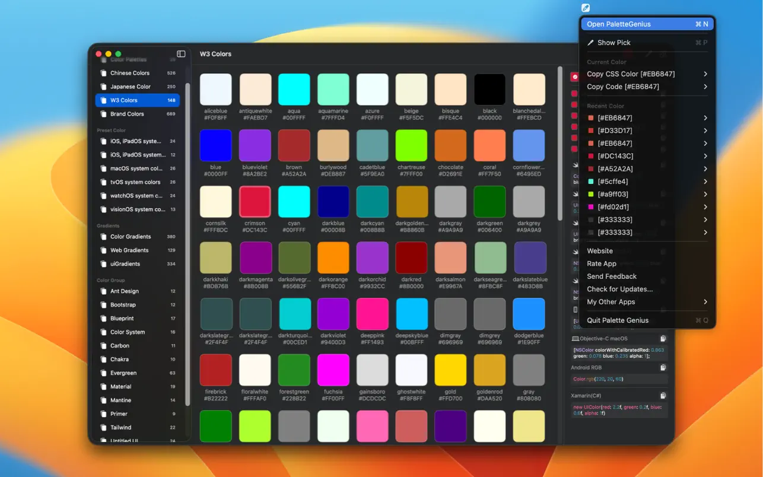Select the crimson color swatch

(255, 202)
